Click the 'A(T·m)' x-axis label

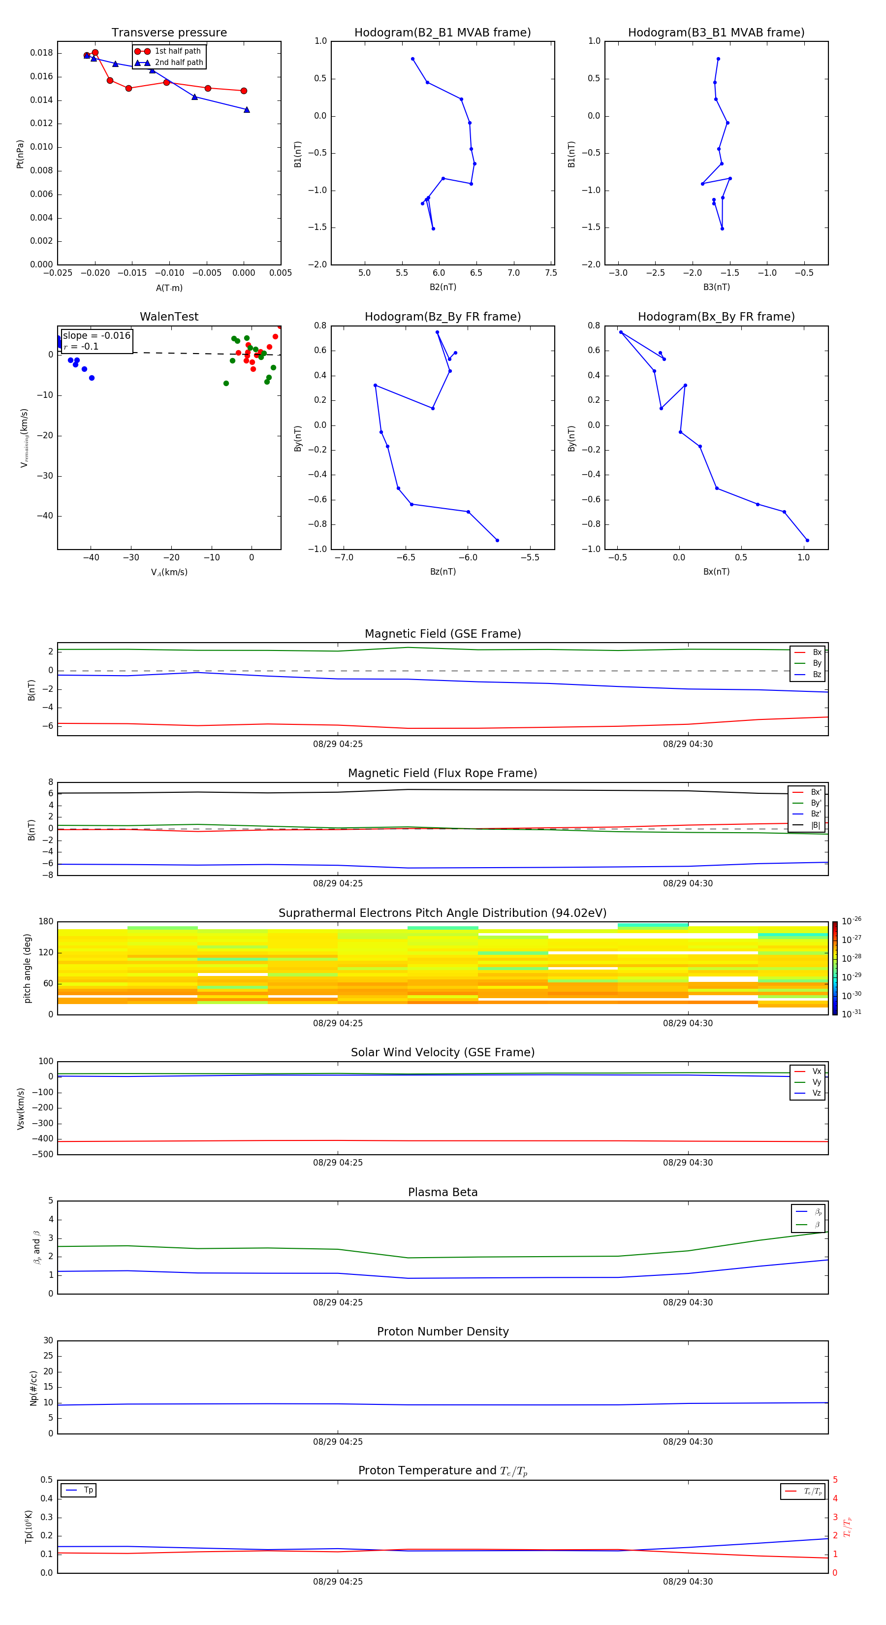(169, 288)
